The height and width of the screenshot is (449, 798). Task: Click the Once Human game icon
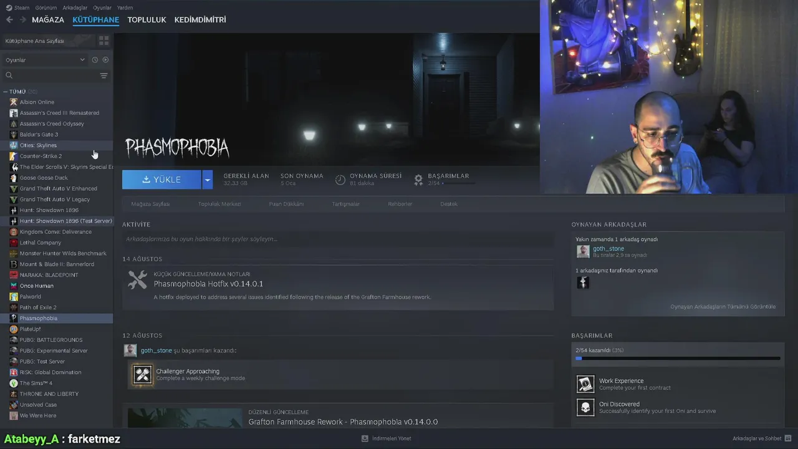pyautogui.click(x=14, y=286)
